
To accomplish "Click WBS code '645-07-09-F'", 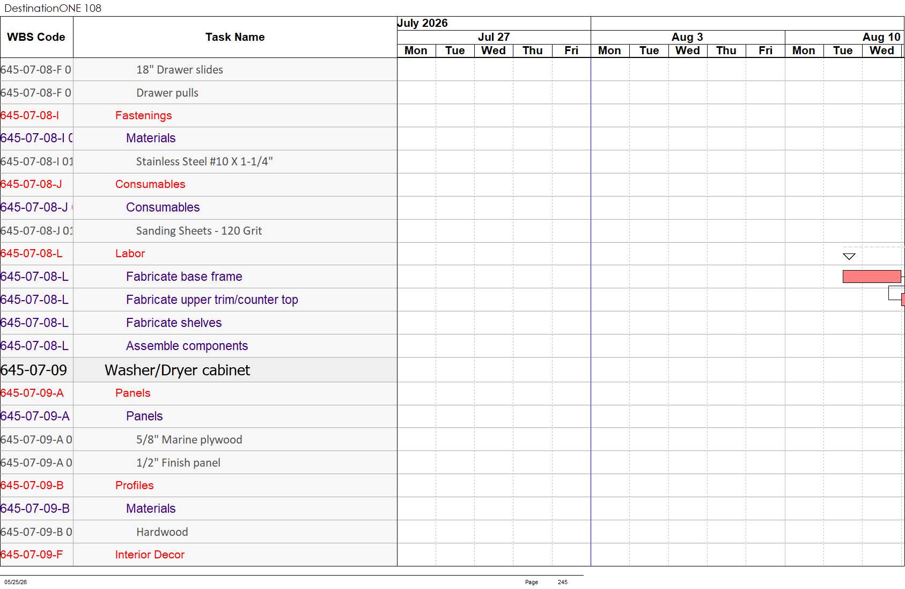I will pos(32,555).
